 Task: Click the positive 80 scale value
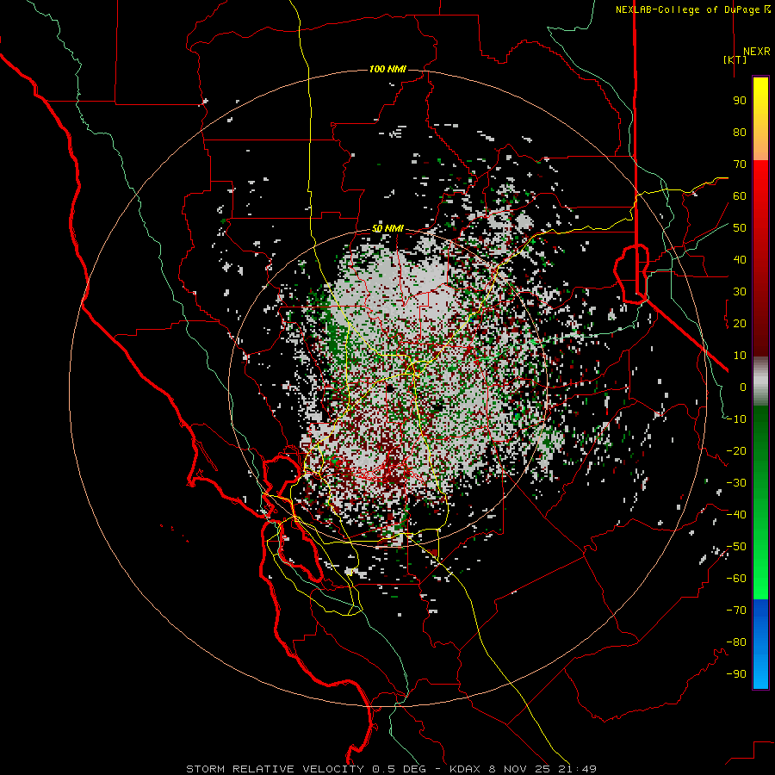pos(740,133)
